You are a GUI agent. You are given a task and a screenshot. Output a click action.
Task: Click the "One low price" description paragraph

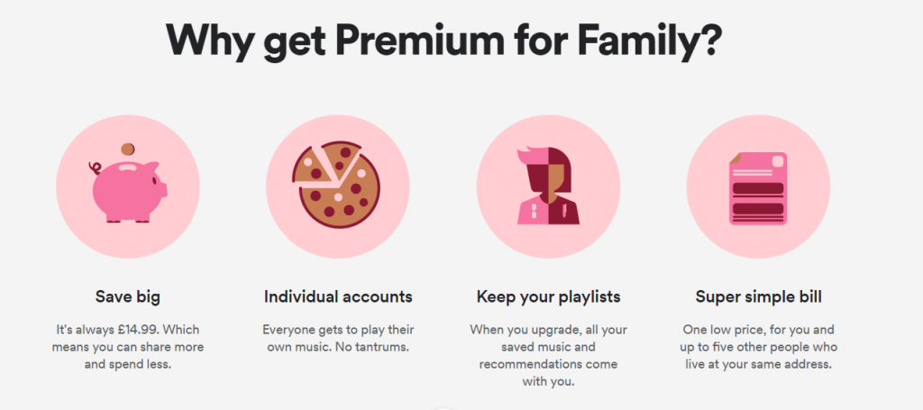tap(758, 346)
